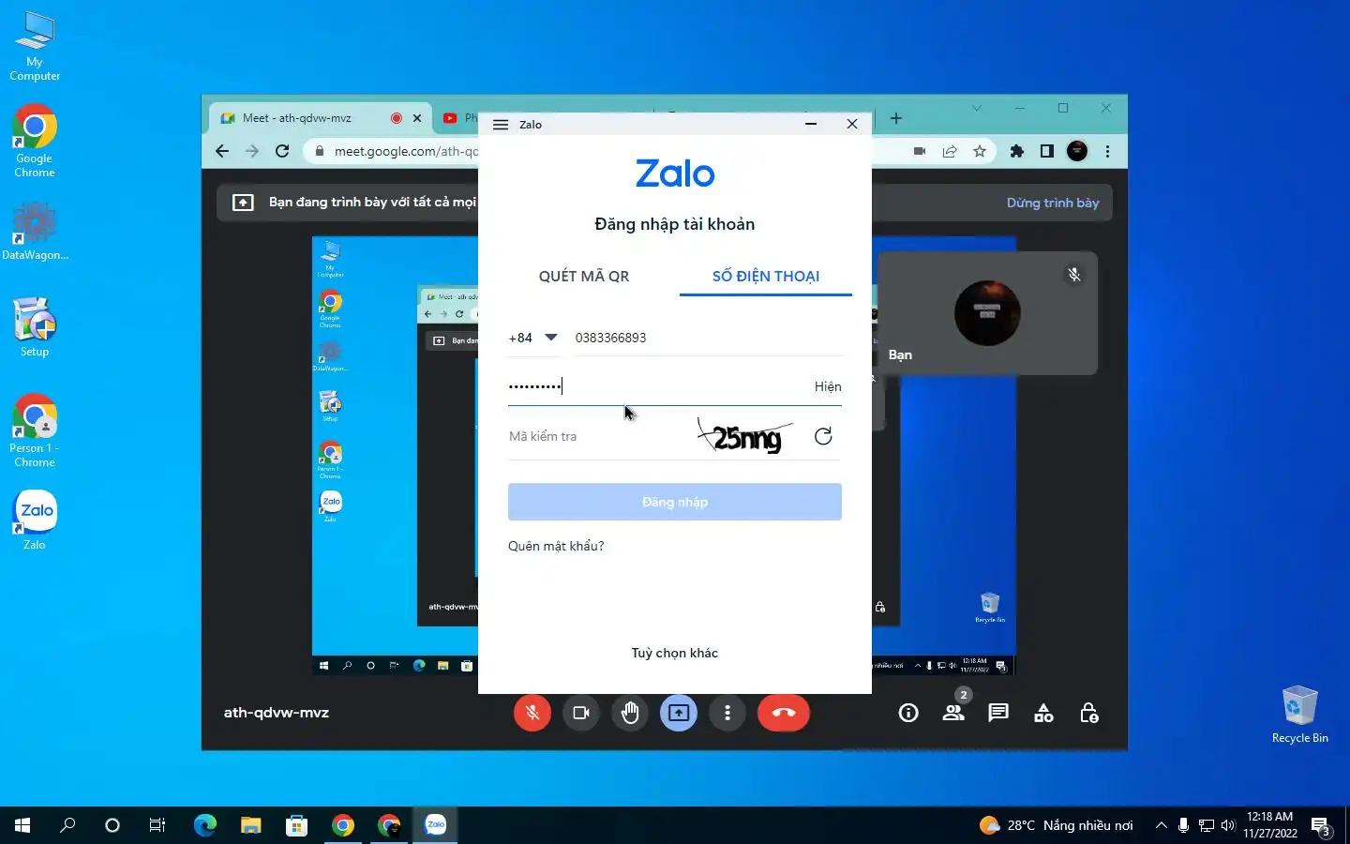Viewport: 1350px width, 844px height.
Task: Close the Meet - ath-qdvw-mvz tab
Action: click(417, 118)
